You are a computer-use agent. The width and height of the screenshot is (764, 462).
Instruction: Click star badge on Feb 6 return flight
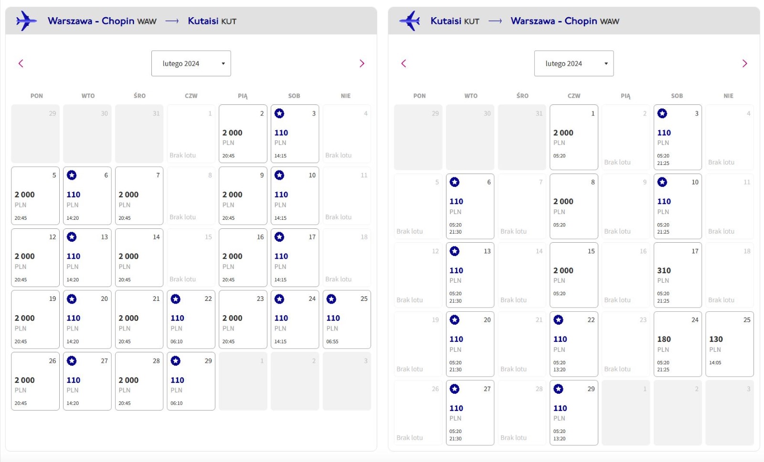point(455,182)
